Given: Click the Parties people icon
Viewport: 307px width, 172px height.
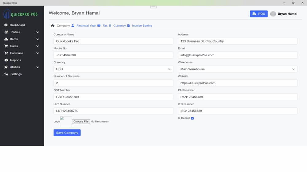Looking at the screenshot, I should click(x=6, y=32).
